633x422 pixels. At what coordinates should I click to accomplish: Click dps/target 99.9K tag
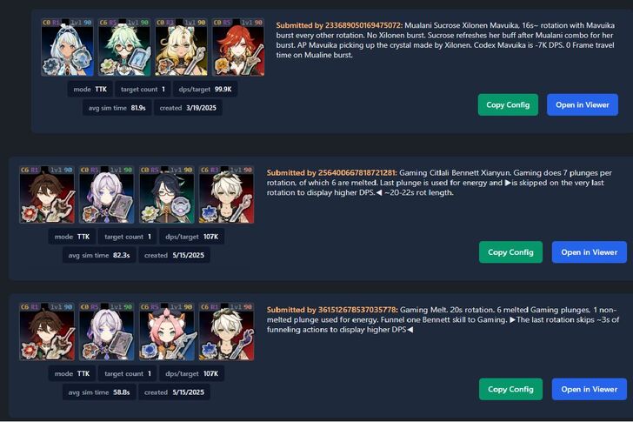pos(205,90)
